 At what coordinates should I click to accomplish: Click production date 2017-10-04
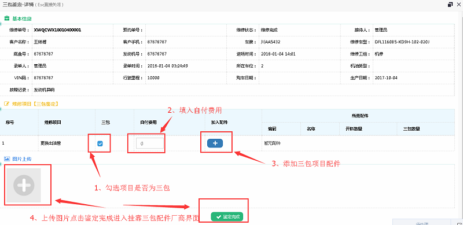(x=386, y=78)
